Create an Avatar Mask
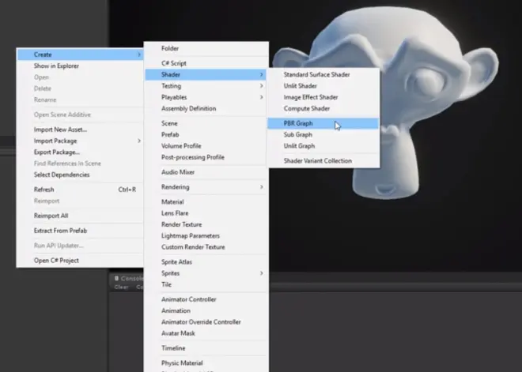The width and height of the screenshot is (522, 372). click(x=206, y=333)
